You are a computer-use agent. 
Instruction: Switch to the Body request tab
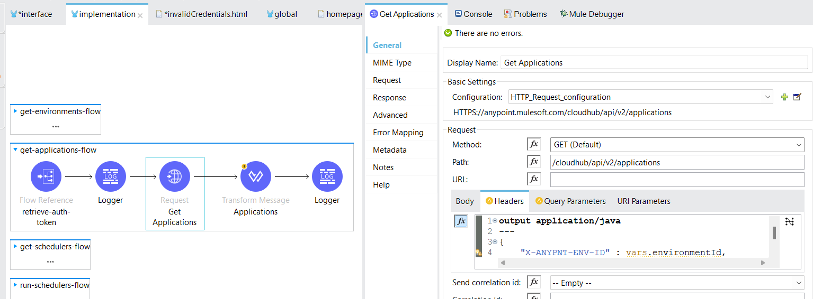[x=465, y=201]
